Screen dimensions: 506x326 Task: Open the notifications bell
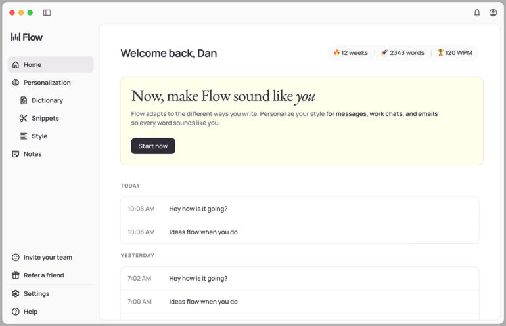477,12
